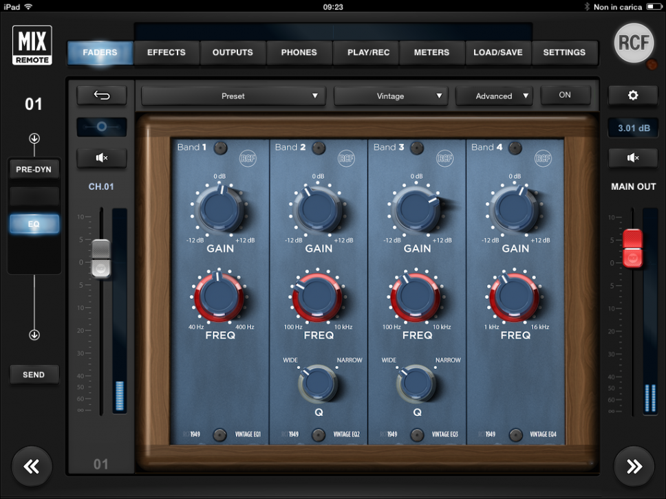This screenshot has width=666, height=499.
Task: Open the Advanced mode dropdown
Action: tap(495, 96)
